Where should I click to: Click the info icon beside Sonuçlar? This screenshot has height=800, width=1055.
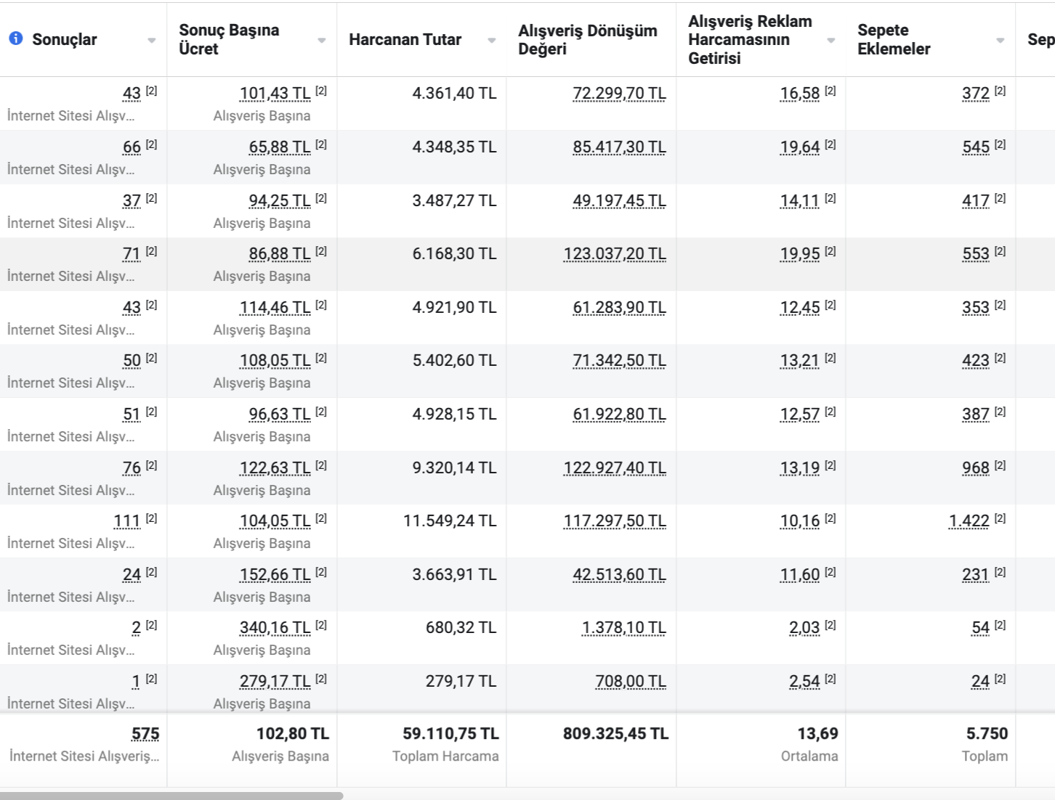(x=16, y=38)
